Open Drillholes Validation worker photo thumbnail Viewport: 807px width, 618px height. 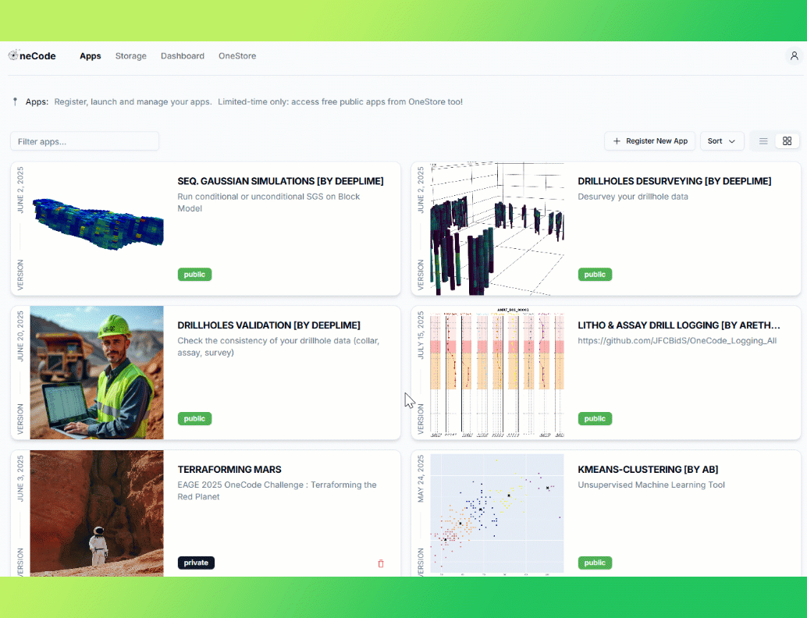coord(97,372)
